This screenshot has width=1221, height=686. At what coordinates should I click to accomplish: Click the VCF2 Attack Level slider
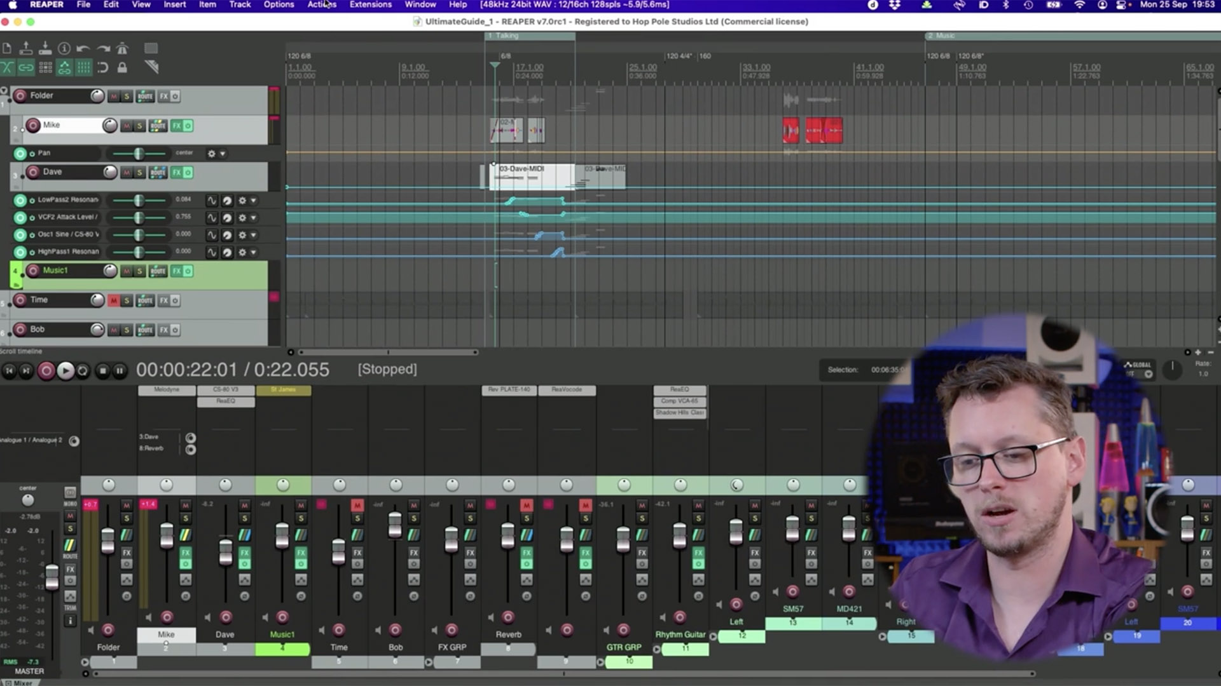point(139,218)
